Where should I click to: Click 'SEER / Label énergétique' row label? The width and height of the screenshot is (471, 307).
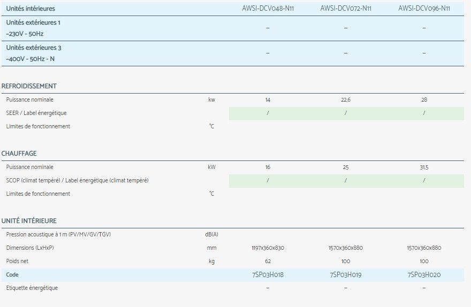click(x=36, y=113)
